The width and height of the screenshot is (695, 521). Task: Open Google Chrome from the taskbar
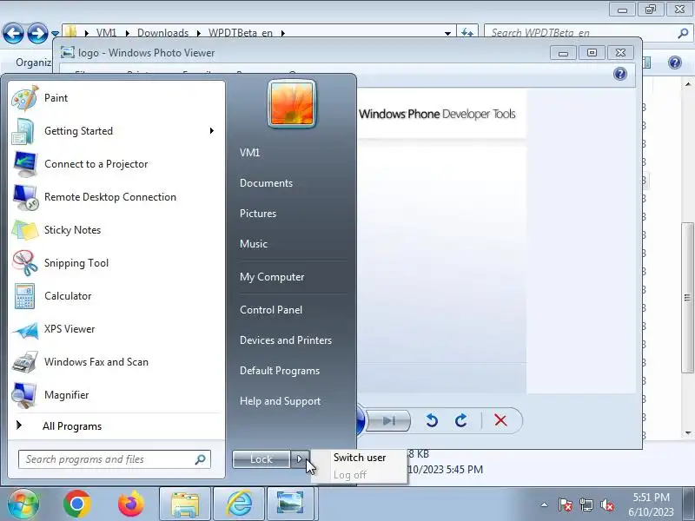77,505
